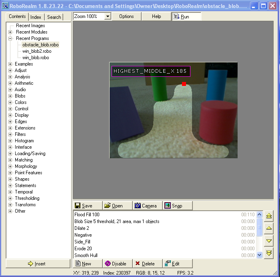This screenshot has width=280, height=277.
Task: Open the Options menu button
Action: coord(126,16)
